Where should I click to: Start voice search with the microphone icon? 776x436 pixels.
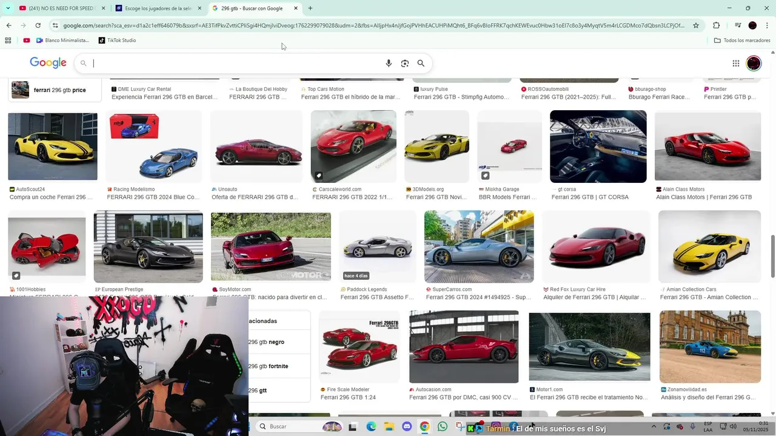tap(389, 63)
